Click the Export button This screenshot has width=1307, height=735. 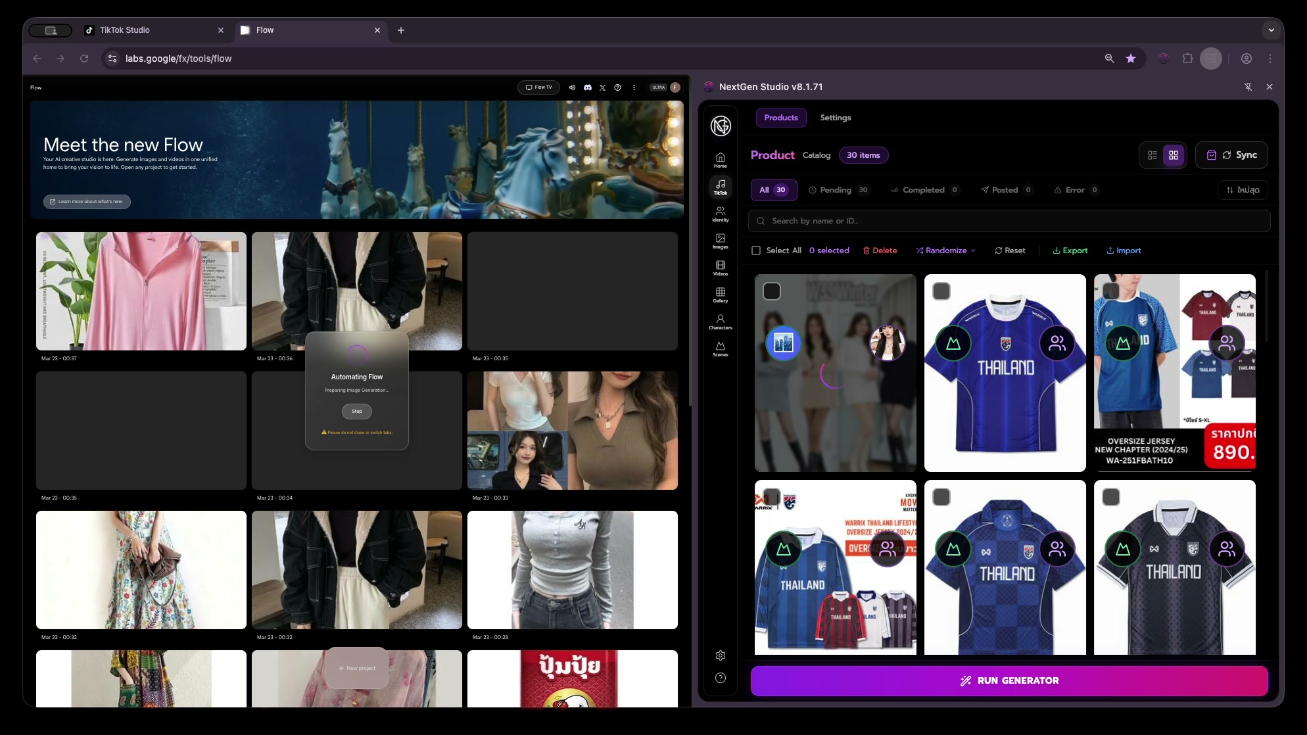[x=1070, y=250]
